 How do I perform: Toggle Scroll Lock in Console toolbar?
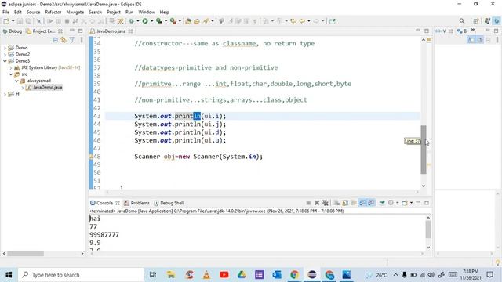click(x=345, y=203)
